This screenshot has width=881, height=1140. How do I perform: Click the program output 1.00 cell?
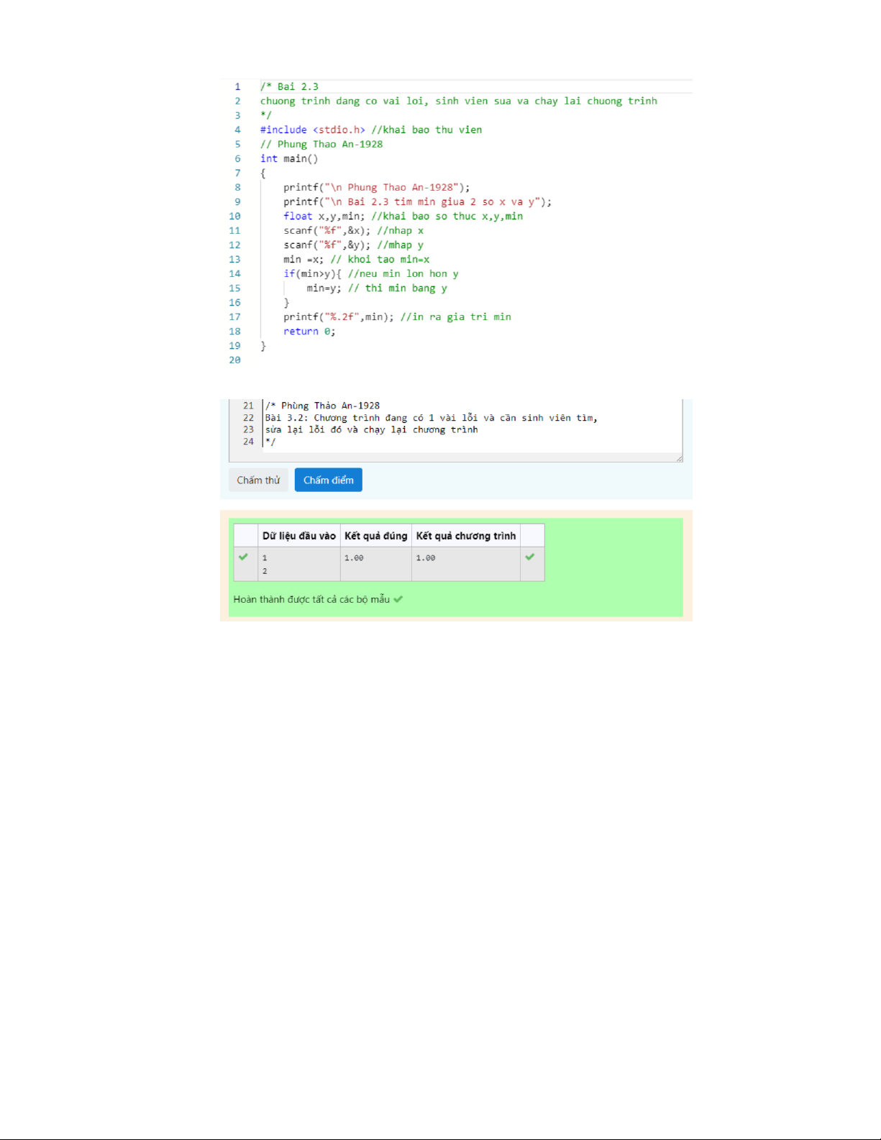[426, 558]
